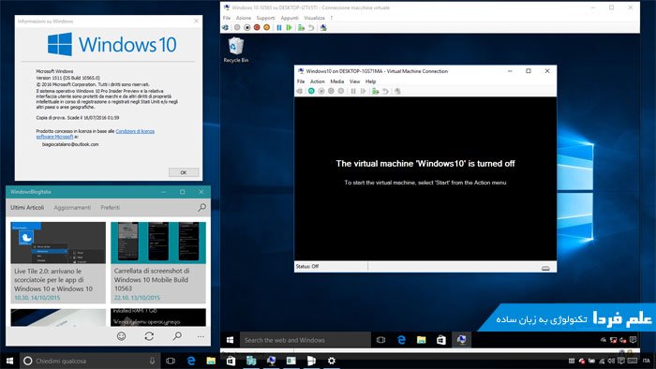656x369 pixels.
Task: Open the Media menu
Action: pos(336,81)
